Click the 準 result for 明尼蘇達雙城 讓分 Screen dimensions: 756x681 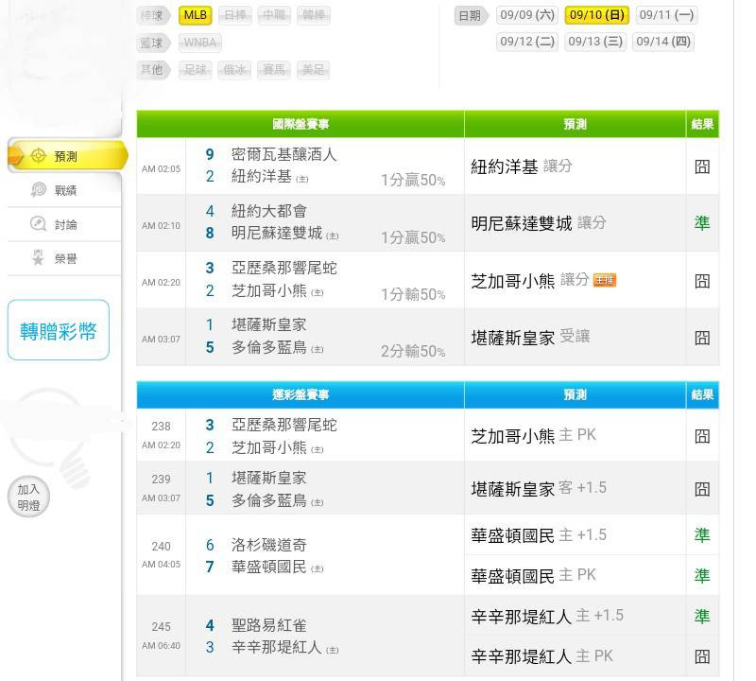[x=702, y=223]
